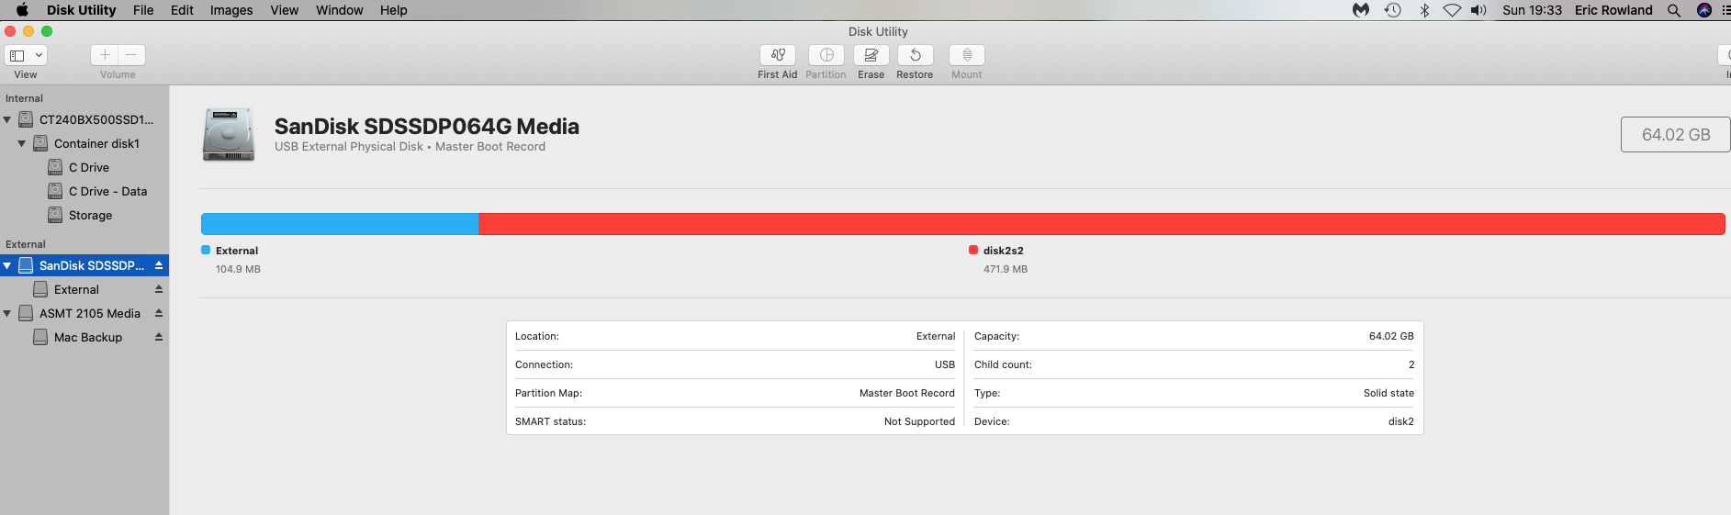Image resolution: width=1731 pixels, height=515 pixels.
Task: Eject the ASMT 2105 Media disk
Action: point(159,313)
